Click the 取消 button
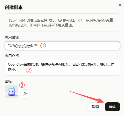This screenshot has width=124, height=116. 95,107
